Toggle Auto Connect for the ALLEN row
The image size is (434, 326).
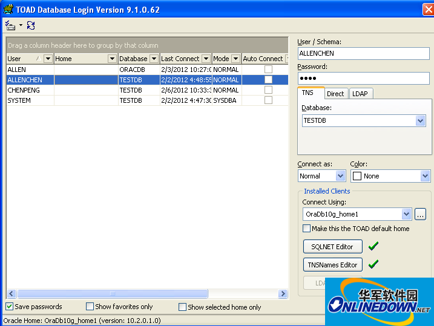pyautogui.click(x=268, y=69)
